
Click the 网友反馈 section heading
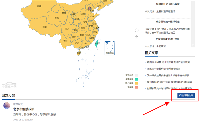tap(8, 95)
